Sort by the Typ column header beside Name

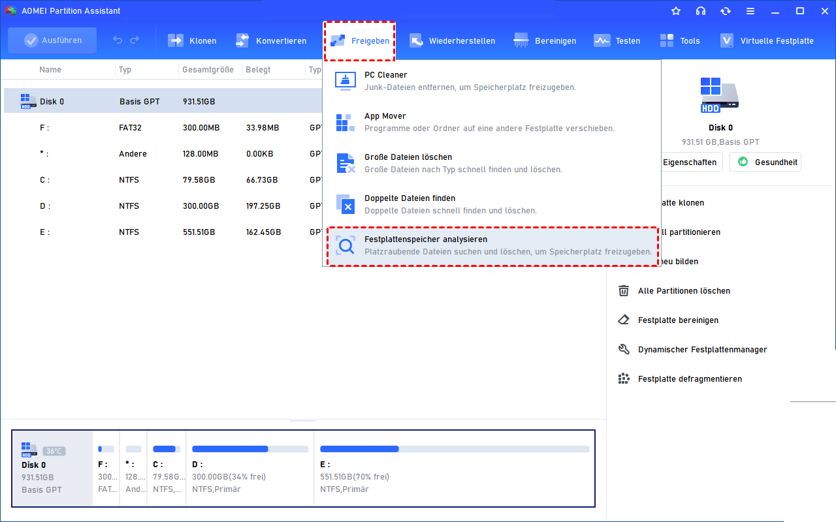coord(125,70)
